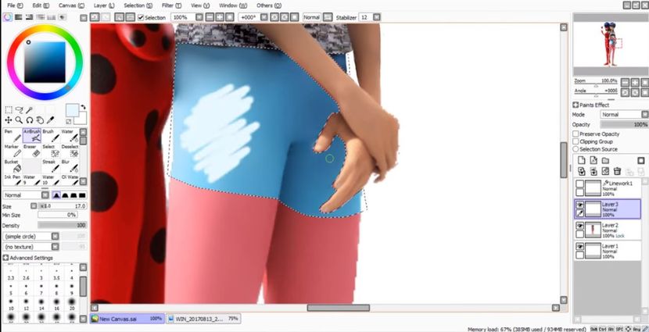
Task: Select the Blur tool
Action: click(x=70, y=166)
